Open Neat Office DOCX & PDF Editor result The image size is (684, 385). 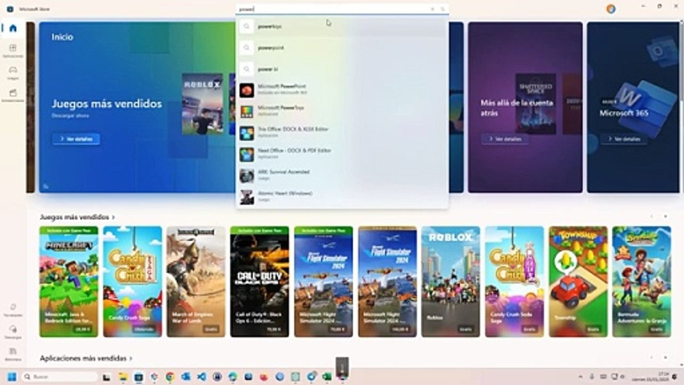(x=342, y=153)
